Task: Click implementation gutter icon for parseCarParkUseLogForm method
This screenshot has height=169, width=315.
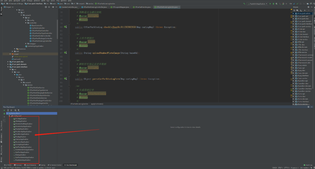Action: click(x=66, y=79)
